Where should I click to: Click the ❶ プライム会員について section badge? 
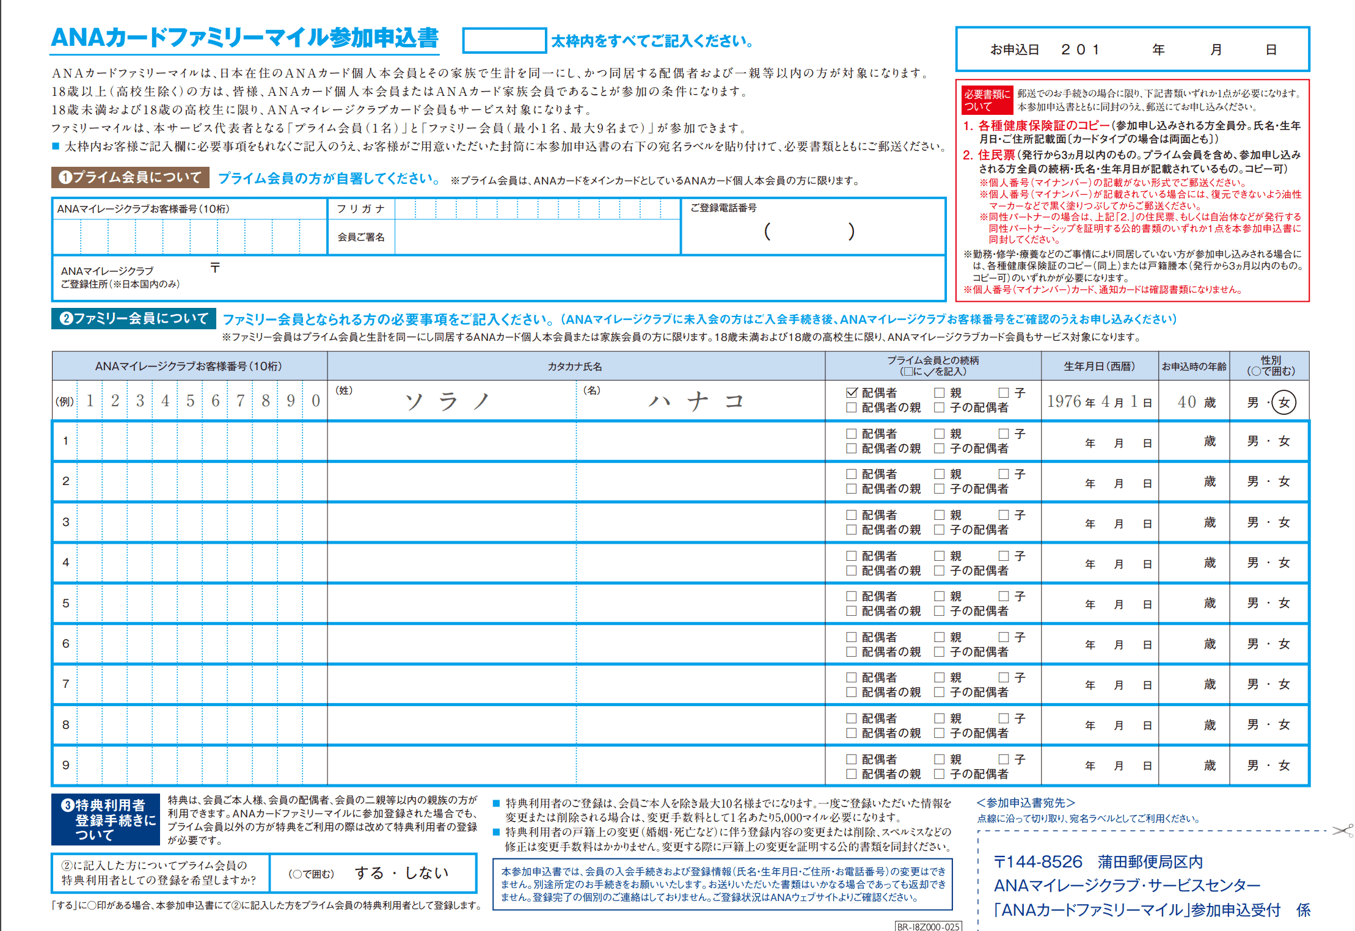(x=130, y=179)
